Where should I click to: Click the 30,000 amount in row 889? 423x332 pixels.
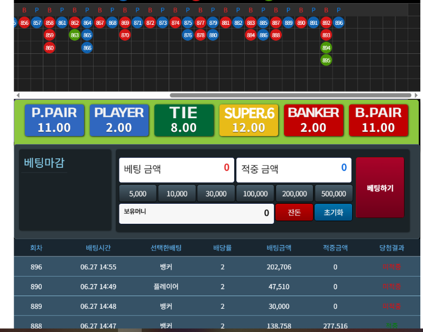coord(279,306)
